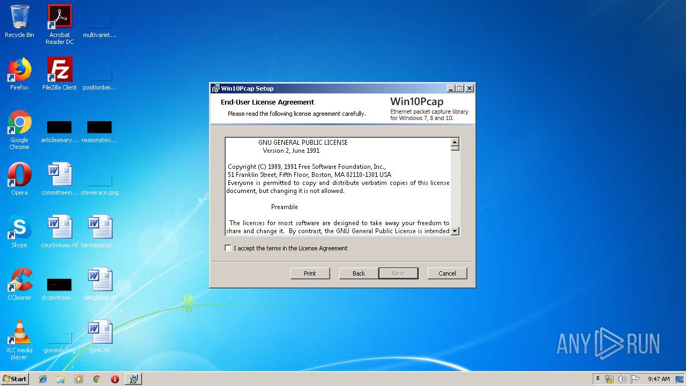Viewport: 686px width, 386px height.
Task: Click the license scrollbar up arrow
Action: click(455, 142)
